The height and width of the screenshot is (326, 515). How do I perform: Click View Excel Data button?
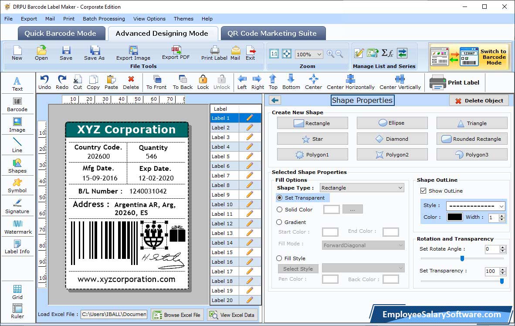pyautogui.click(x=233, y=315)
